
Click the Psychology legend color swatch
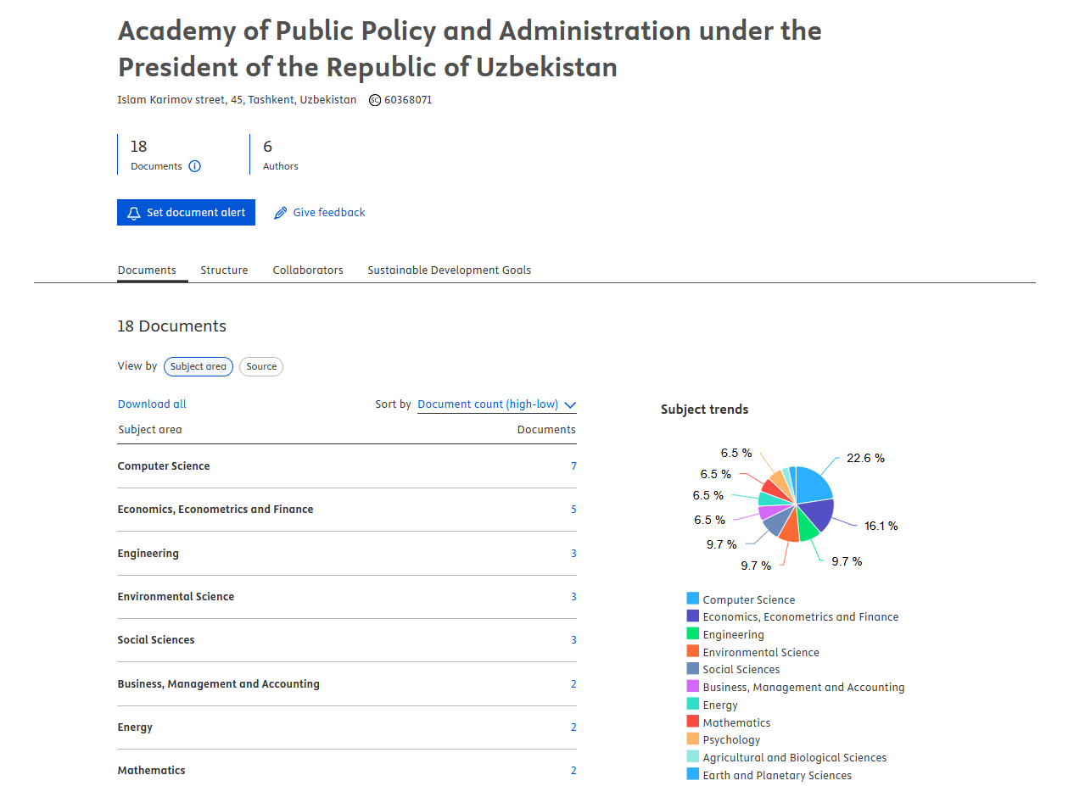(693, 739)
